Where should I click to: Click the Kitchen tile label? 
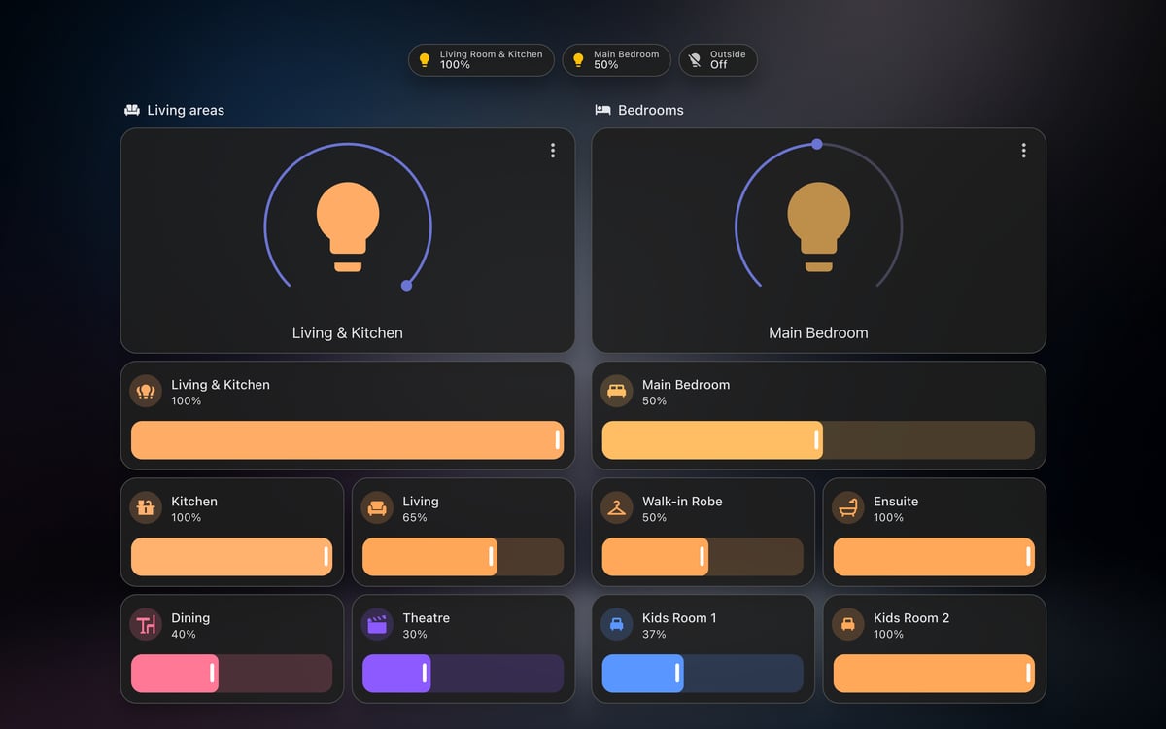[194, 502]
